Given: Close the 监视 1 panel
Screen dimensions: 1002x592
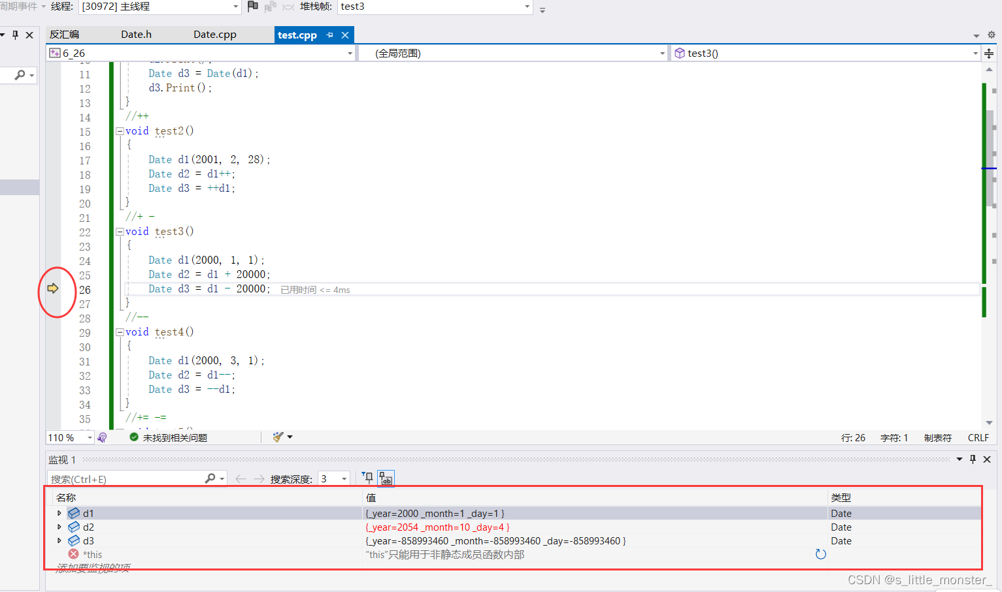Looking at the screenshot, I should [x=987, y=460].
